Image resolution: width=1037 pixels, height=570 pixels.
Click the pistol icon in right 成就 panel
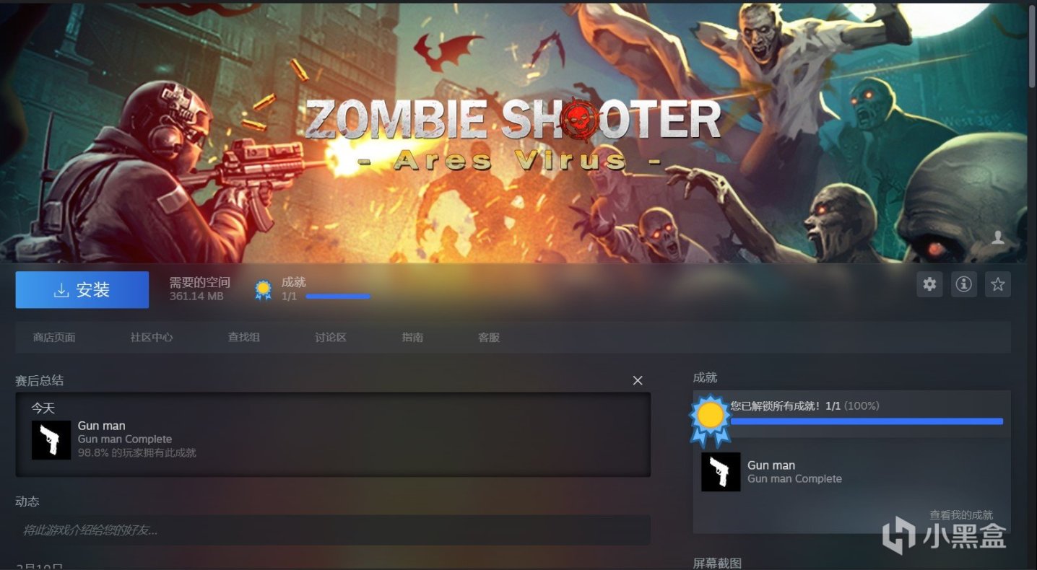[721, 472]
